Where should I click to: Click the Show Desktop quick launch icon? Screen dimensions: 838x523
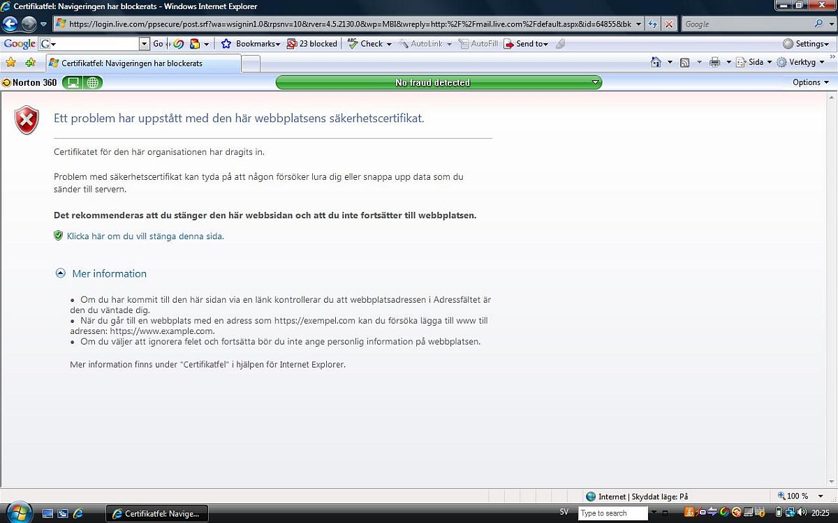(x=47, y=513)
